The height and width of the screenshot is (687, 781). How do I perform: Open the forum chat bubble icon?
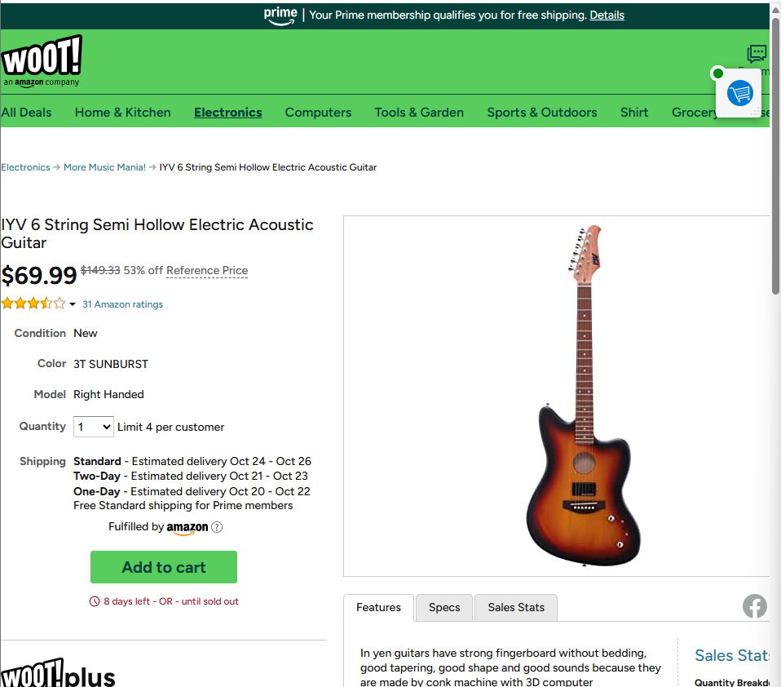(x=757, y=53)
